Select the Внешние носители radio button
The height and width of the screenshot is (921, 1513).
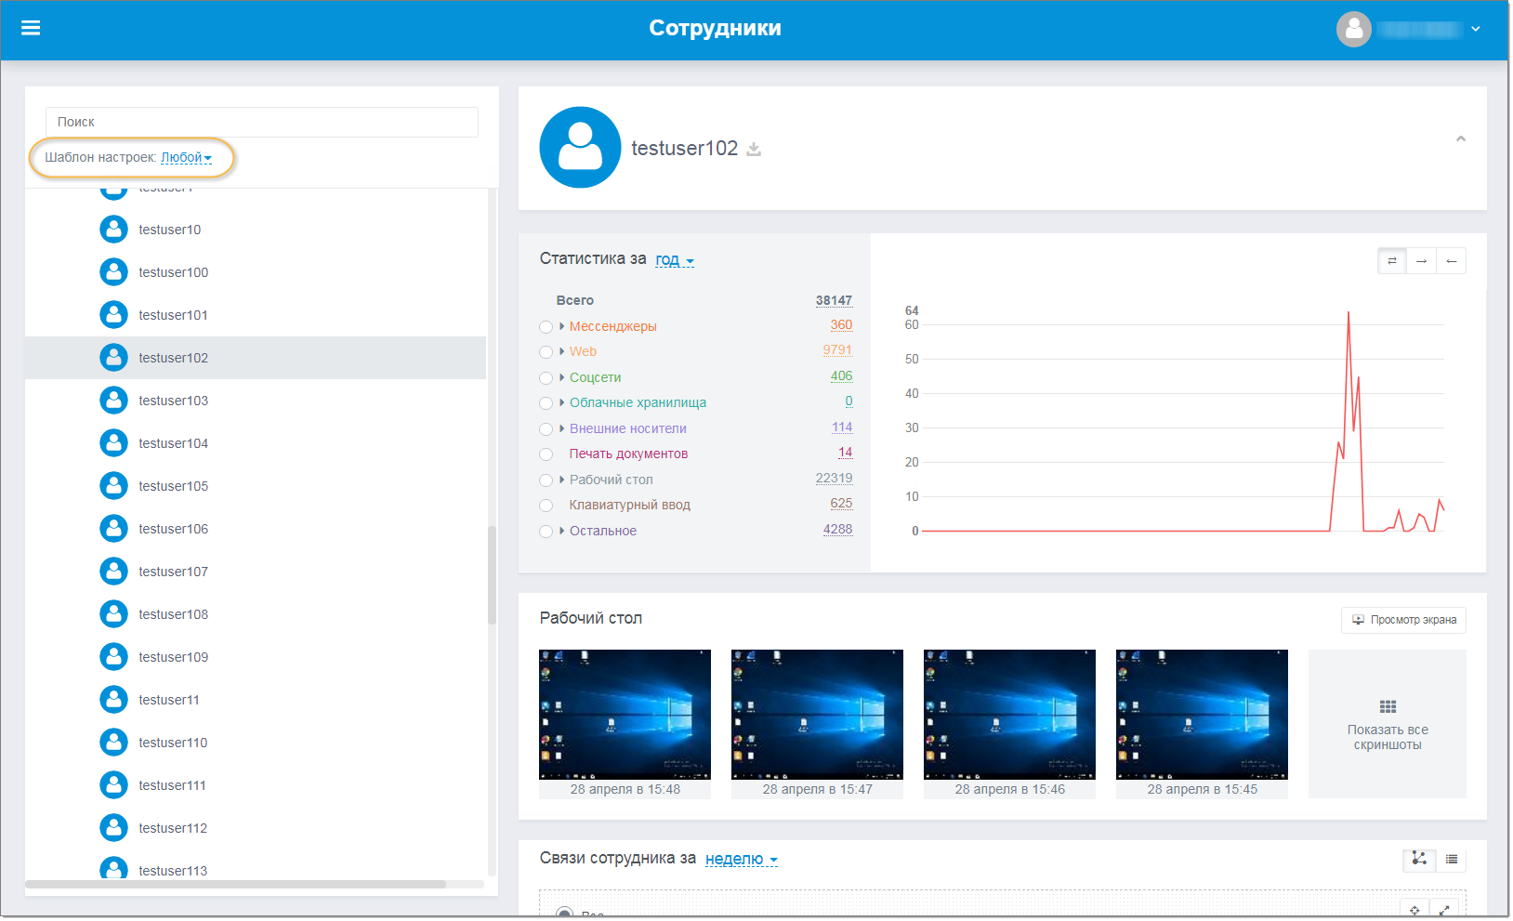click(x=546, y=429)
